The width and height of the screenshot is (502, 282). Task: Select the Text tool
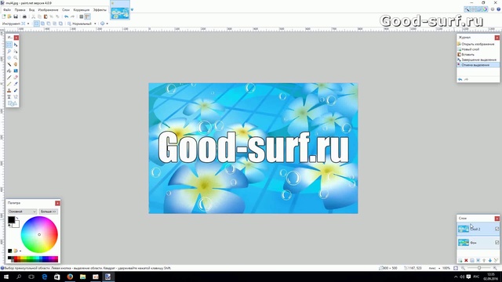[x=9, y=97]
